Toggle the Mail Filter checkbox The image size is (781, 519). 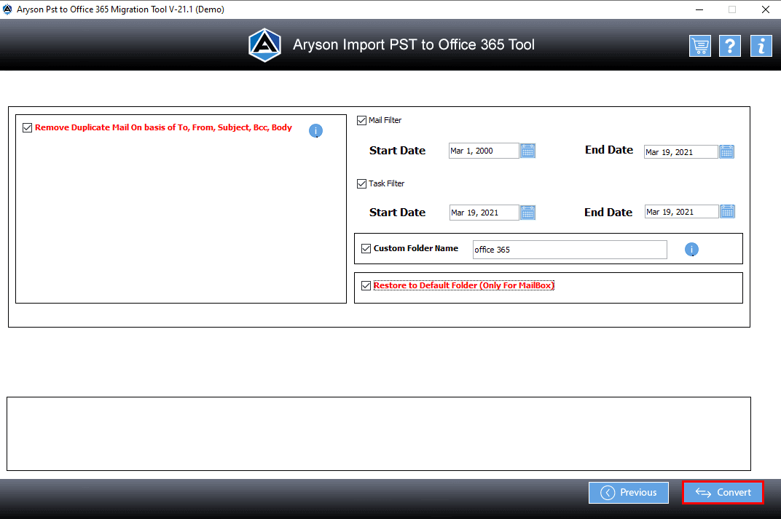(x=361, y=120)
